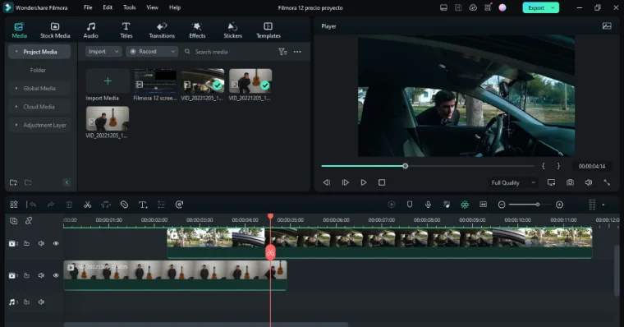Mute the audio of video track 1

coord(41,275)
